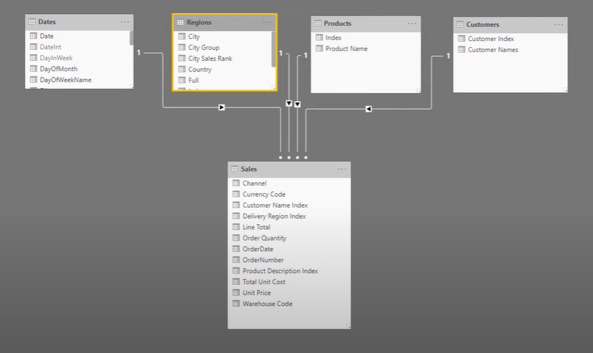
Task: Open the Dates table more options menu
Action: pyautogui.click(x=125, y=22)
